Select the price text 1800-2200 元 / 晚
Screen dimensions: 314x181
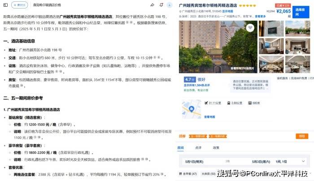pyautogui.click(x=43, y=153)
